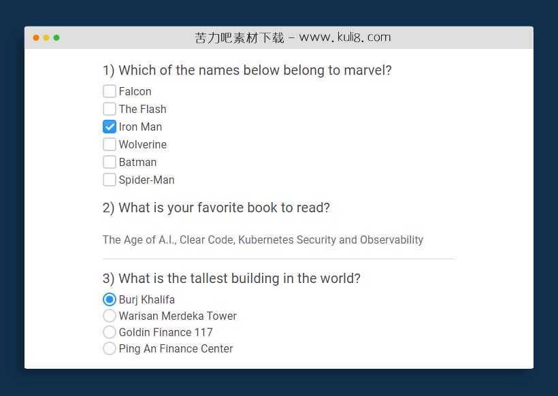This screenshot has height=396, width=558.
Task: Click the favorite book text field
Action: click(278, 240)
